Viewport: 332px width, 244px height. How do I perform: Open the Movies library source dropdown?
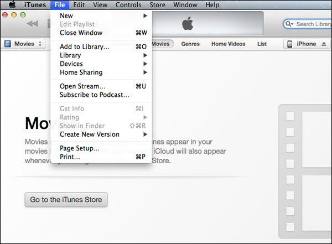24,44
